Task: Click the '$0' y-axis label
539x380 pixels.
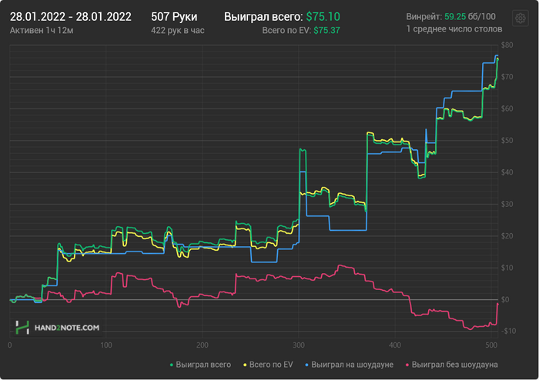Action: coord(505,300)
